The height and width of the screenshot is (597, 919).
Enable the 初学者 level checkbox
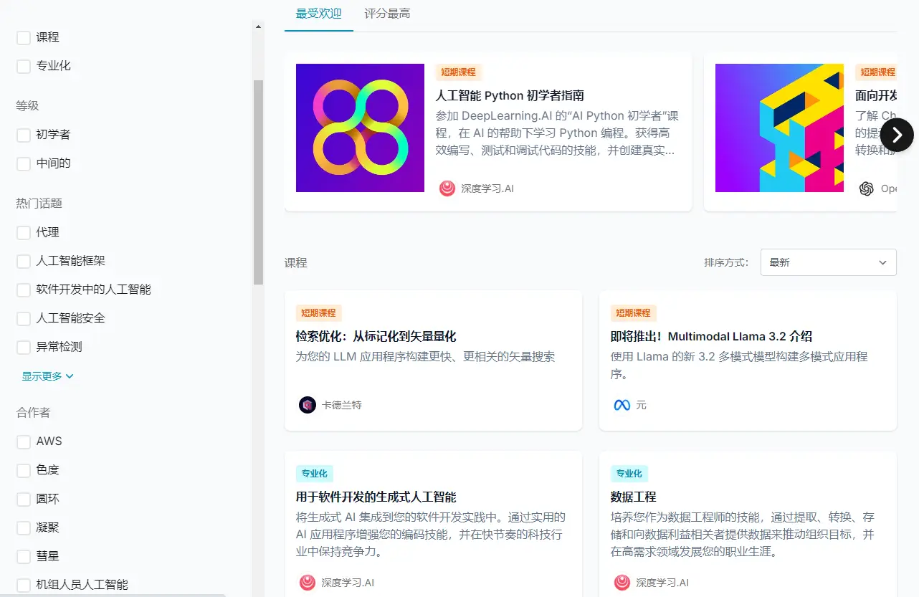(24, 135)
